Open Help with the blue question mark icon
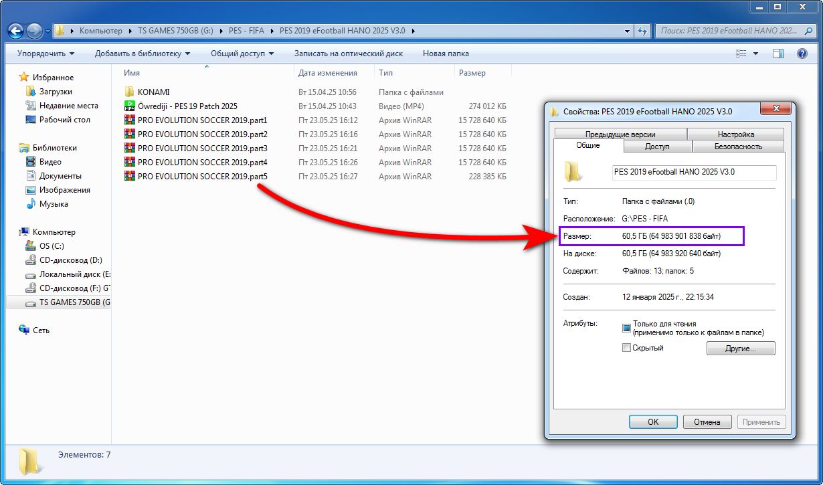The height and width of the screenshot is (485, 823). point(802,54)
